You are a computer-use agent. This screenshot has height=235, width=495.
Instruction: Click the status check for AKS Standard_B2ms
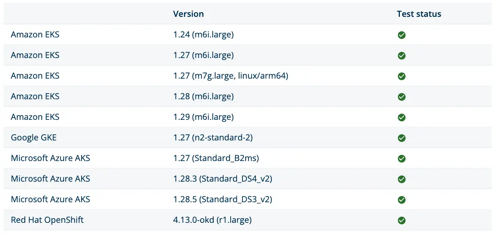click(x=402, y=159)
